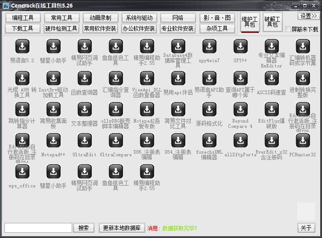
Task: Download spy4win7 via its icon
Action: click(x=209, y=46)
